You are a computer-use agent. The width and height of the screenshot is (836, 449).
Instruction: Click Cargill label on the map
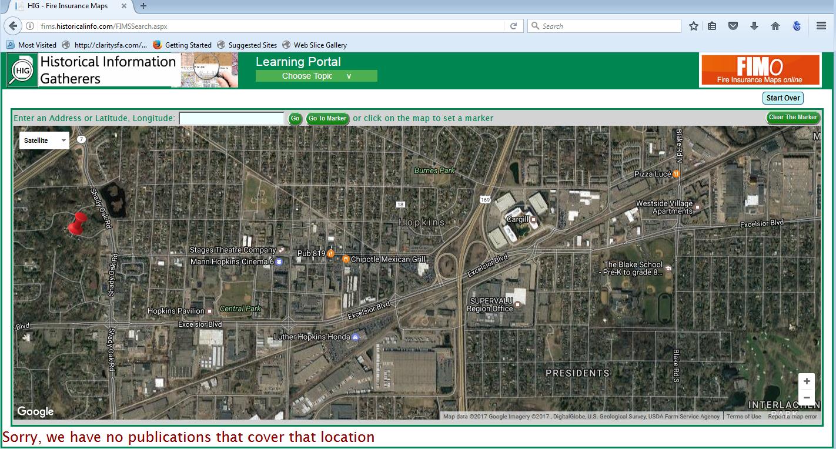[x=516, y=219]
